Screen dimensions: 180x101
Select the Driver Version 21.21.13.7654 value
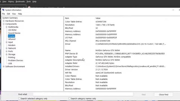[x=102, y=70]
